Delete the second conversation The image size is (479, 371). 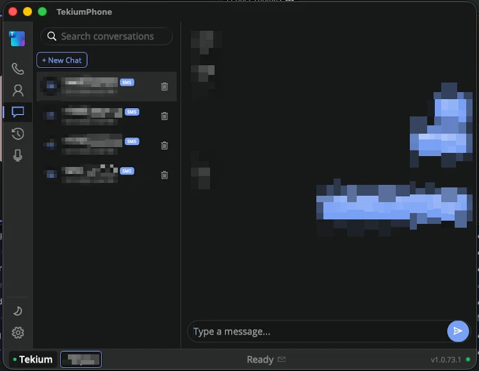pyautogui.click(x=165, y=116)
